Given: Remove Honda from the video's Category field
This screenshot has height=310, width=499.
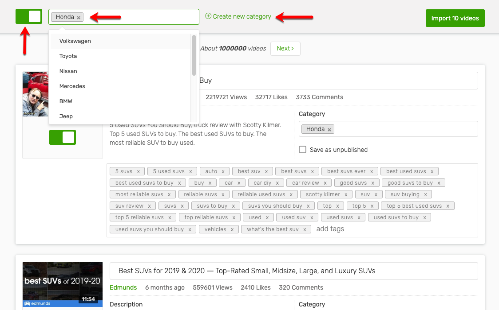Looking at the screenshot, I should click(329, 129).
